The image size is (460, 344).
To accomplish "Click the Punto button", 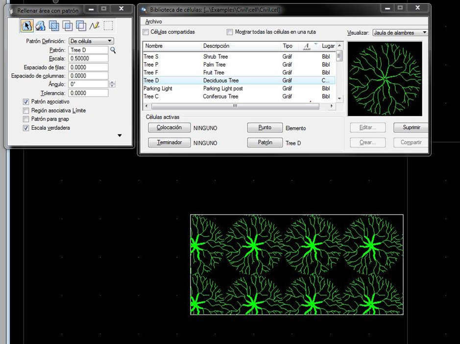I will pyautogui.click(x=265, y=127).
